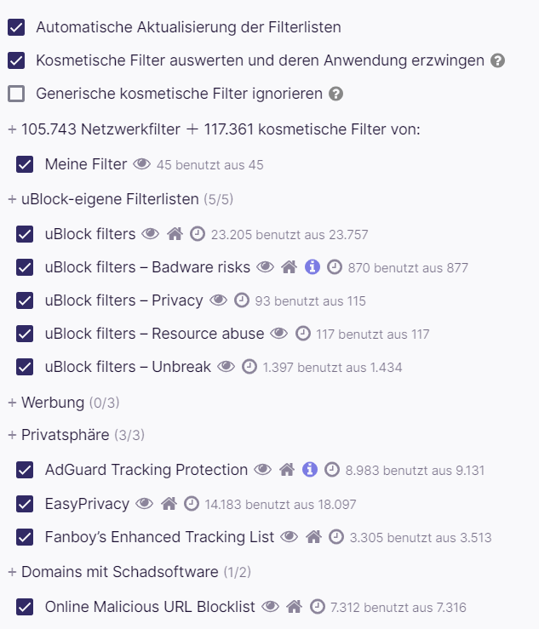Viewport: 539px width, 629px height.
Task: View Fanboy's Enhanced Tracking List content eye icon
Action: [289, 536]
